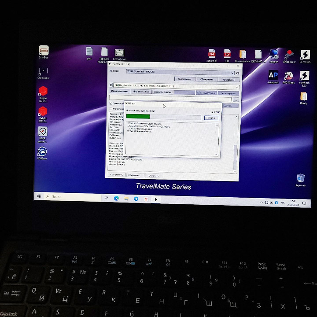This screenshot has width=317, height=317.
Task: Launch the ChipLoader shortcut
Action: [289, 56]
